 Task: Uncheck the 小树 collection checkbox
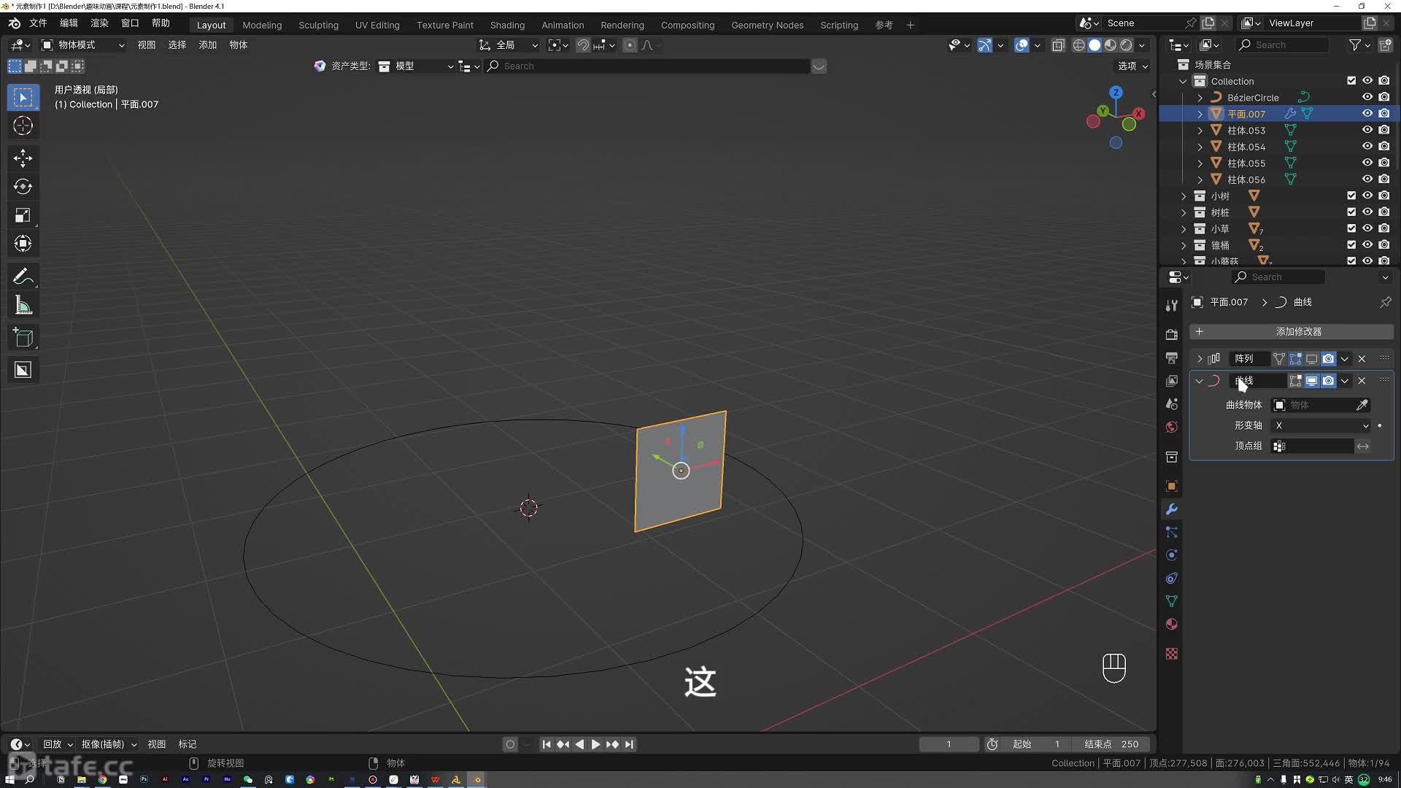pyautogui.click(x=1351, y=196)
